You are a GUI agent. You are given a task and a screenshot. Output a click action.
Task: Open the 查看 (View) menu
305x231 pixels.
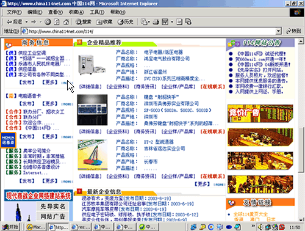56,12
